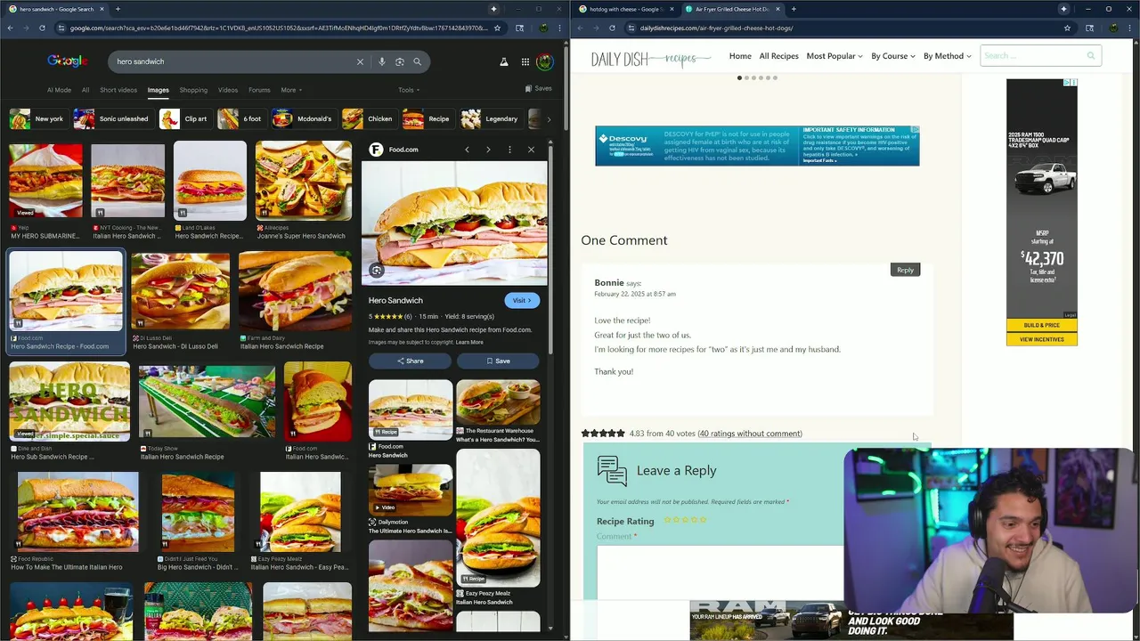Filter images by New york chip
The width and height of the screenshot is (1140, 641).
pos(37,118)
